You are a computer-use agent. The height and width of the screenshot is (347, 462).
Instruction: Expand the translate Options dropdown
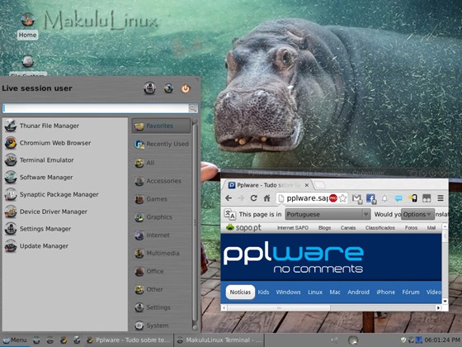tap(417, 214)
